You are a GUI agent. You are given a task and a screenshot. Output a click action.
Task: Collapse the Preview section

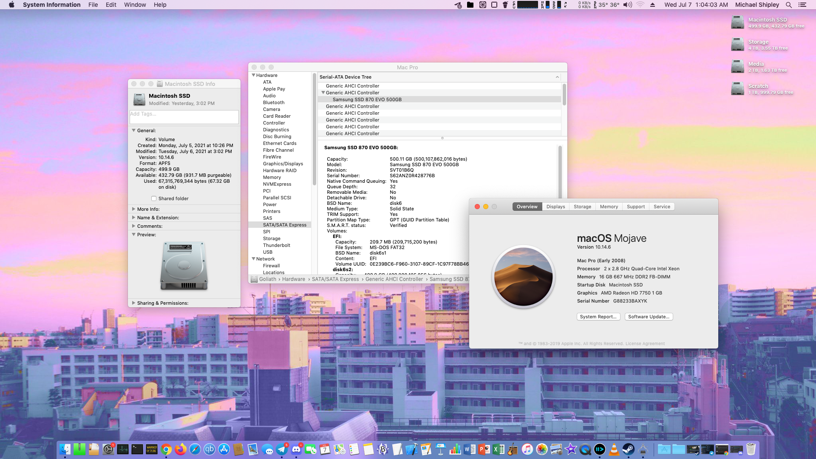[133, 235]
